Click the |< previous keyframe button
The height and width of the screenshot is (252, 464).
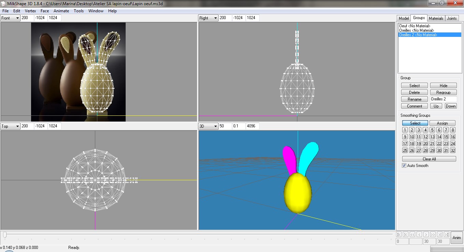click(x=406, y=234)
